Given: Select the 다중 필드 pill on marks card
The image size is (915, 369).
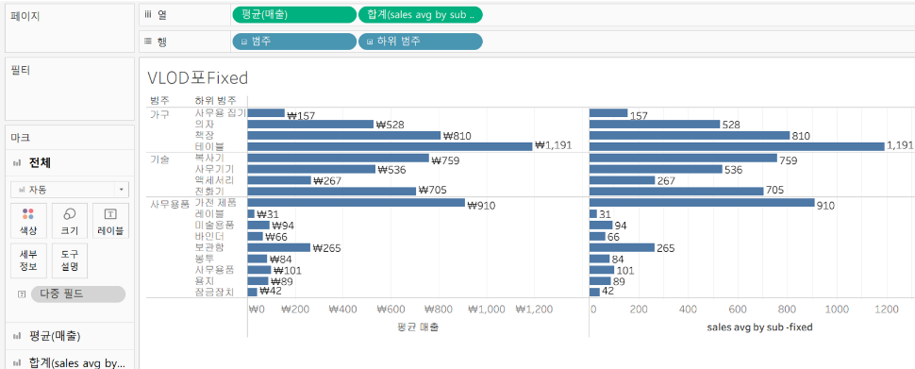Looking at the screenshot, I should point(78,294).
